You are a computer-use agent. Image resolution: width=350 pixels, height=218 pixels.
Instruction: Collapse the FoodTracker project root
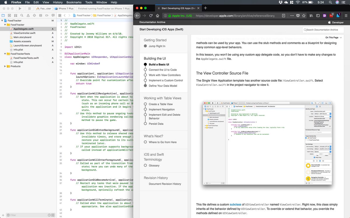pos(2,21)
